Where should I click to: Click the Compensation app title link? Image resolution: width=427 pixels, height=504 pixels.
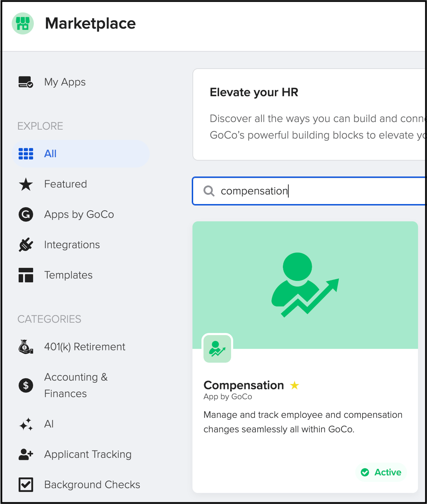point(244,385)
